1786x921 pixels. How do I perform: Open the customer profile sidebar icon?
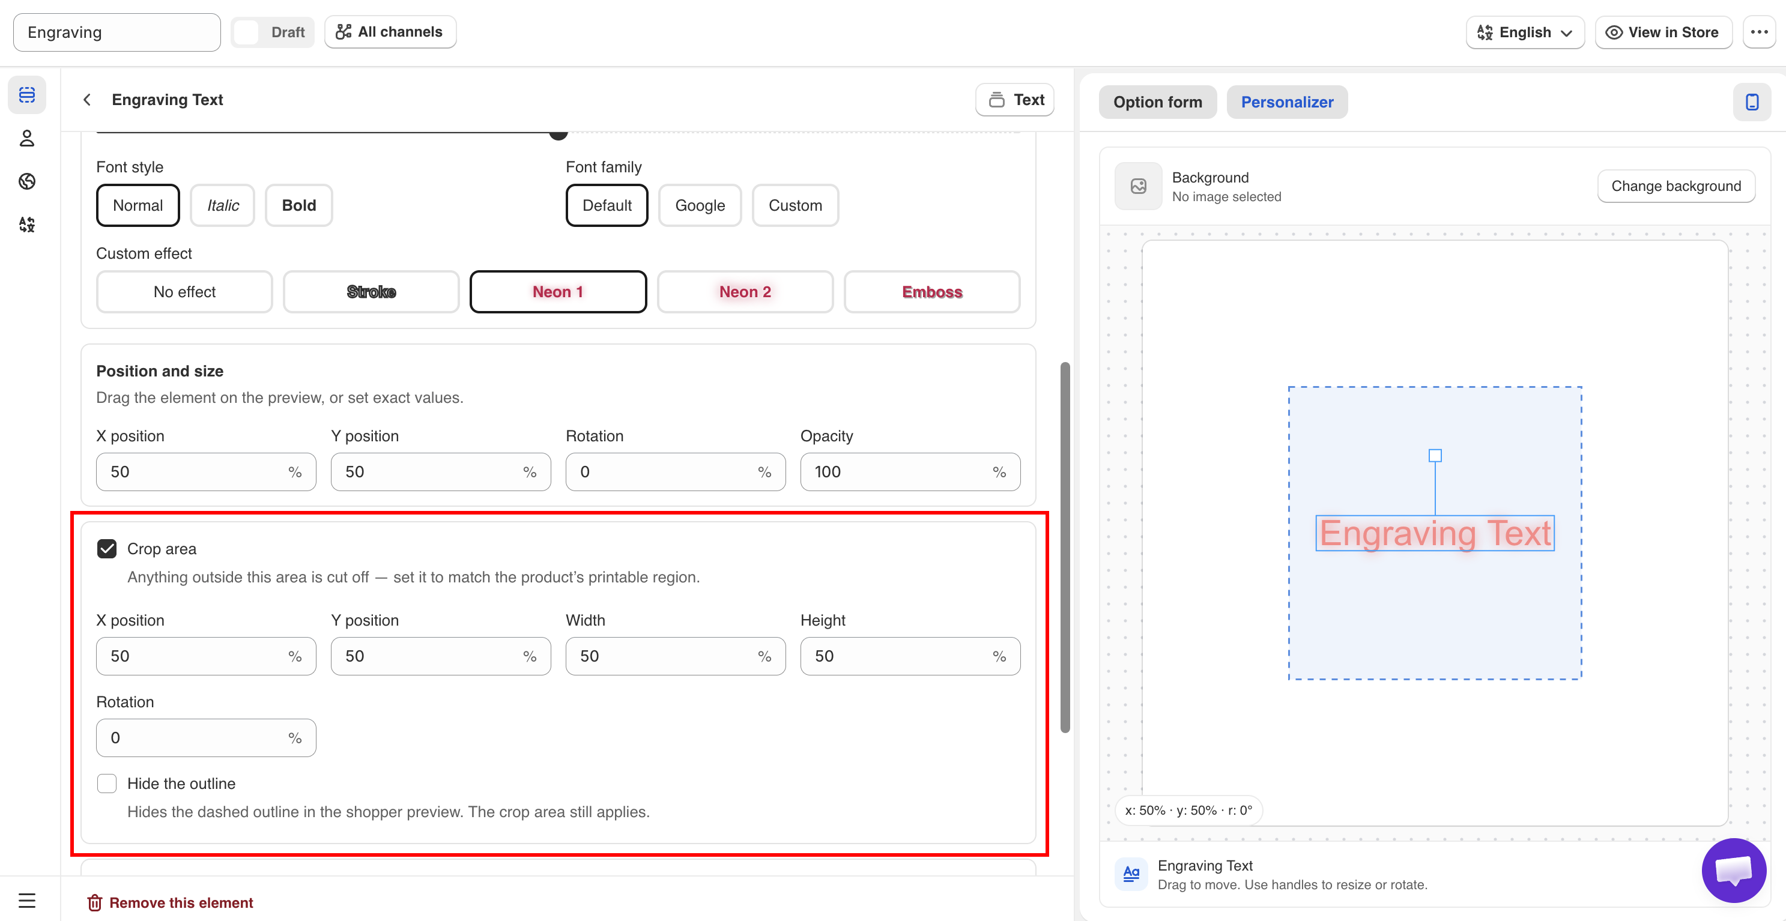[x=27, y=139]
